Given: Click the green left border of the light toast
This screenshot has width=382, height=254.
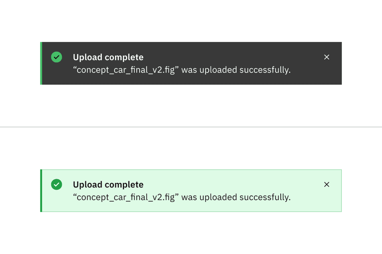Looking at the screenshot, I should pos(41,190).
